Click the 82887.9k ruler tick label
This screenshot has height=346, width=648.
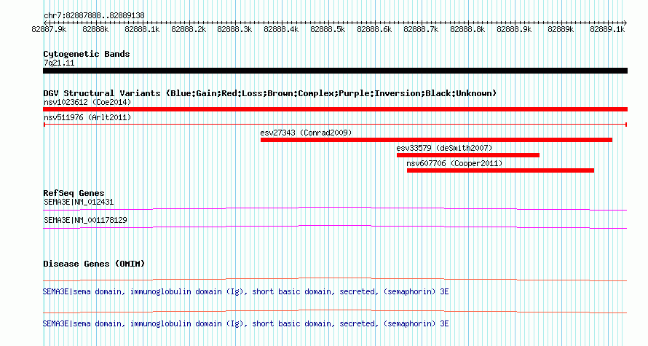point(50,29)
